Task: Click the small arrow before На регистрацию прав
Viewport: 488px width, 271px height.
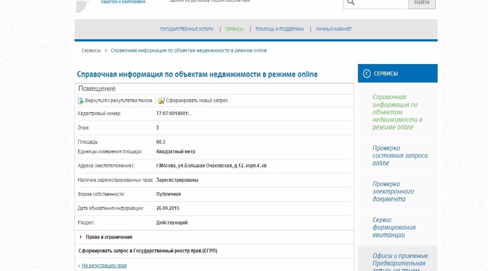Action: 79,266
